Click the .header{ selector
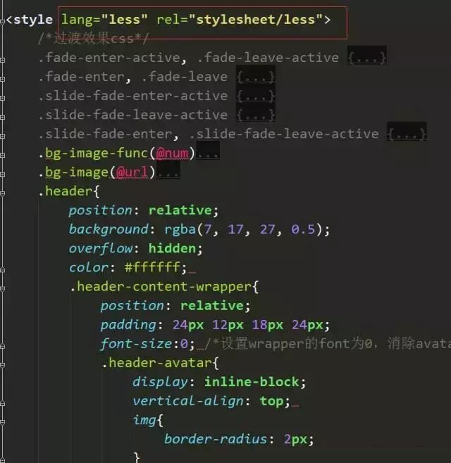The image size is (451, 463). click(69, 192)
